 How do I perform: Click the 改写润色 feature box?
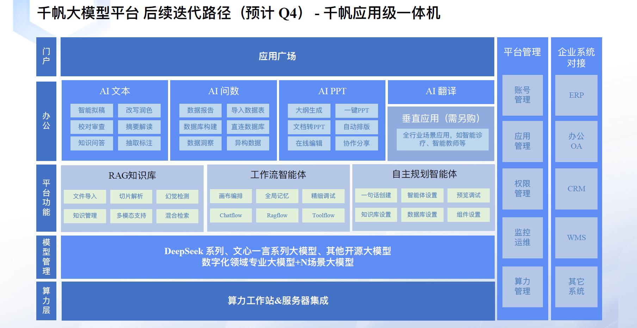tap(139, 110)
